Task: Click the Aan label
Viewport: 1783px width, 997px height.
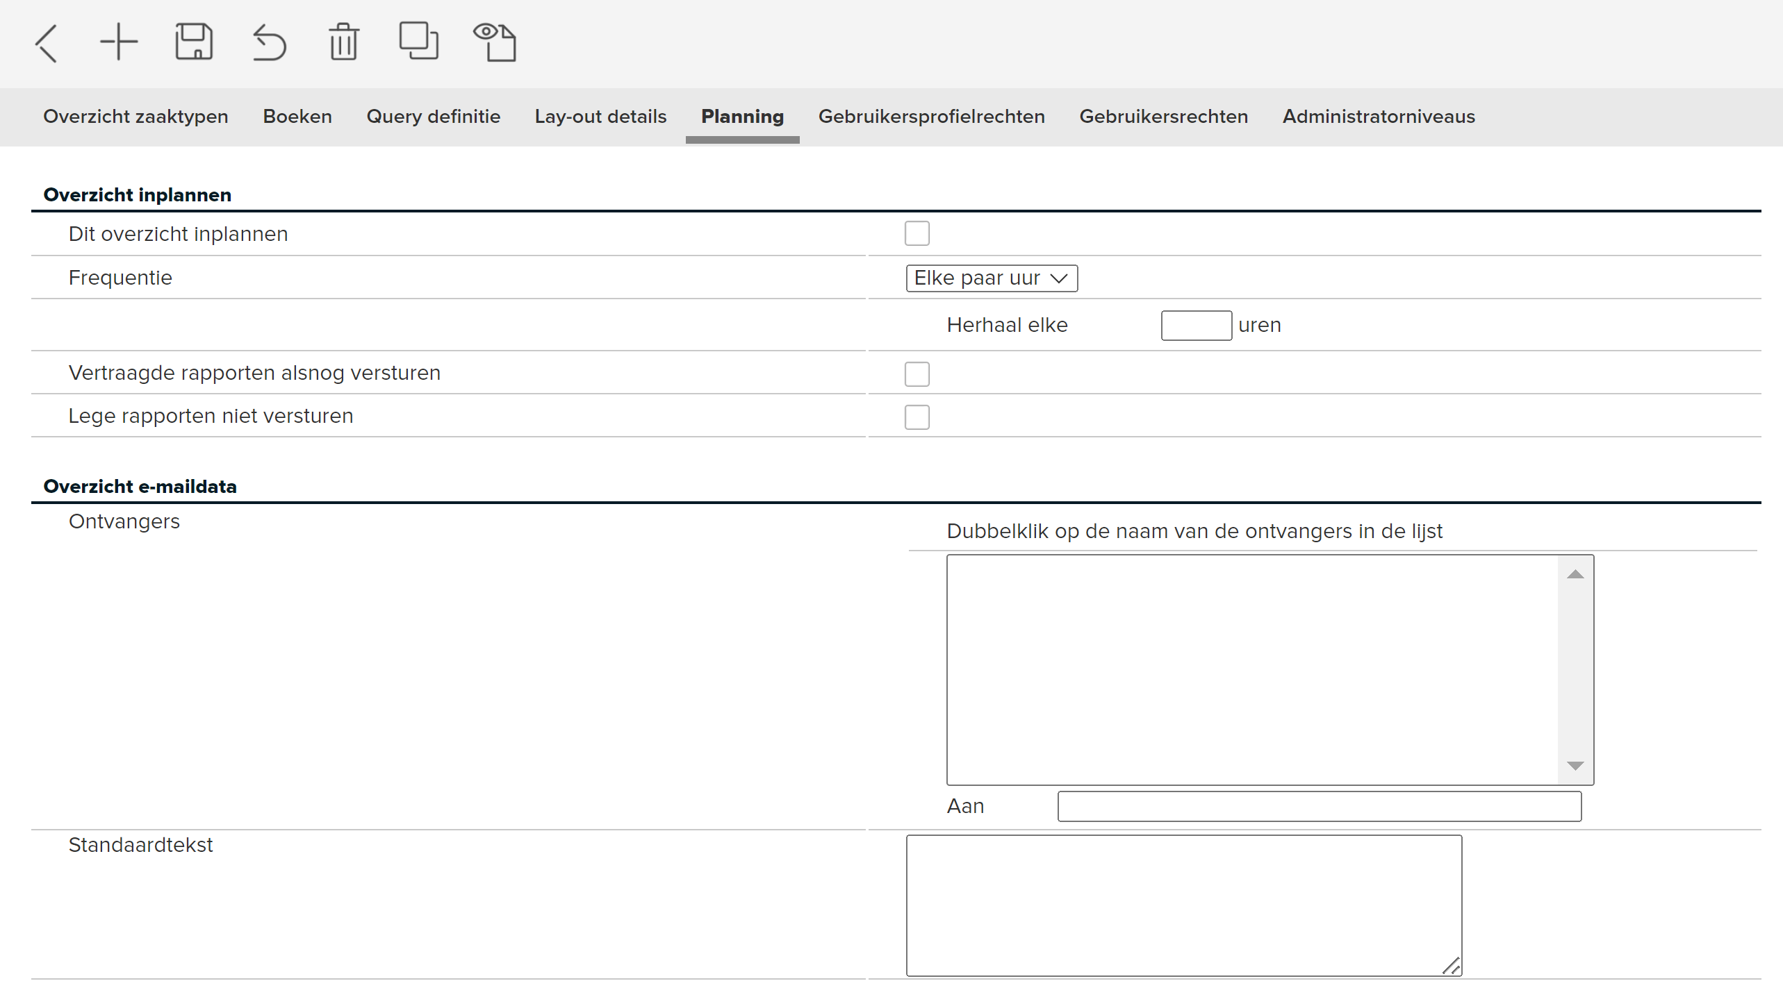Action: [x=965, y=806]
